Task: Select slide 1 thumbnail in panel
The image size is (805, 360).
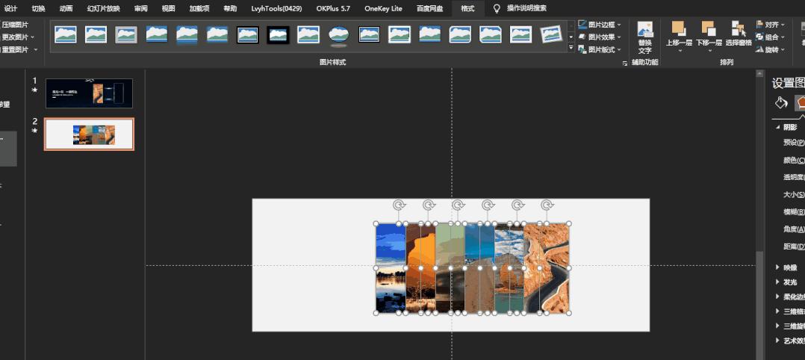Action: (x=89, y=93)
